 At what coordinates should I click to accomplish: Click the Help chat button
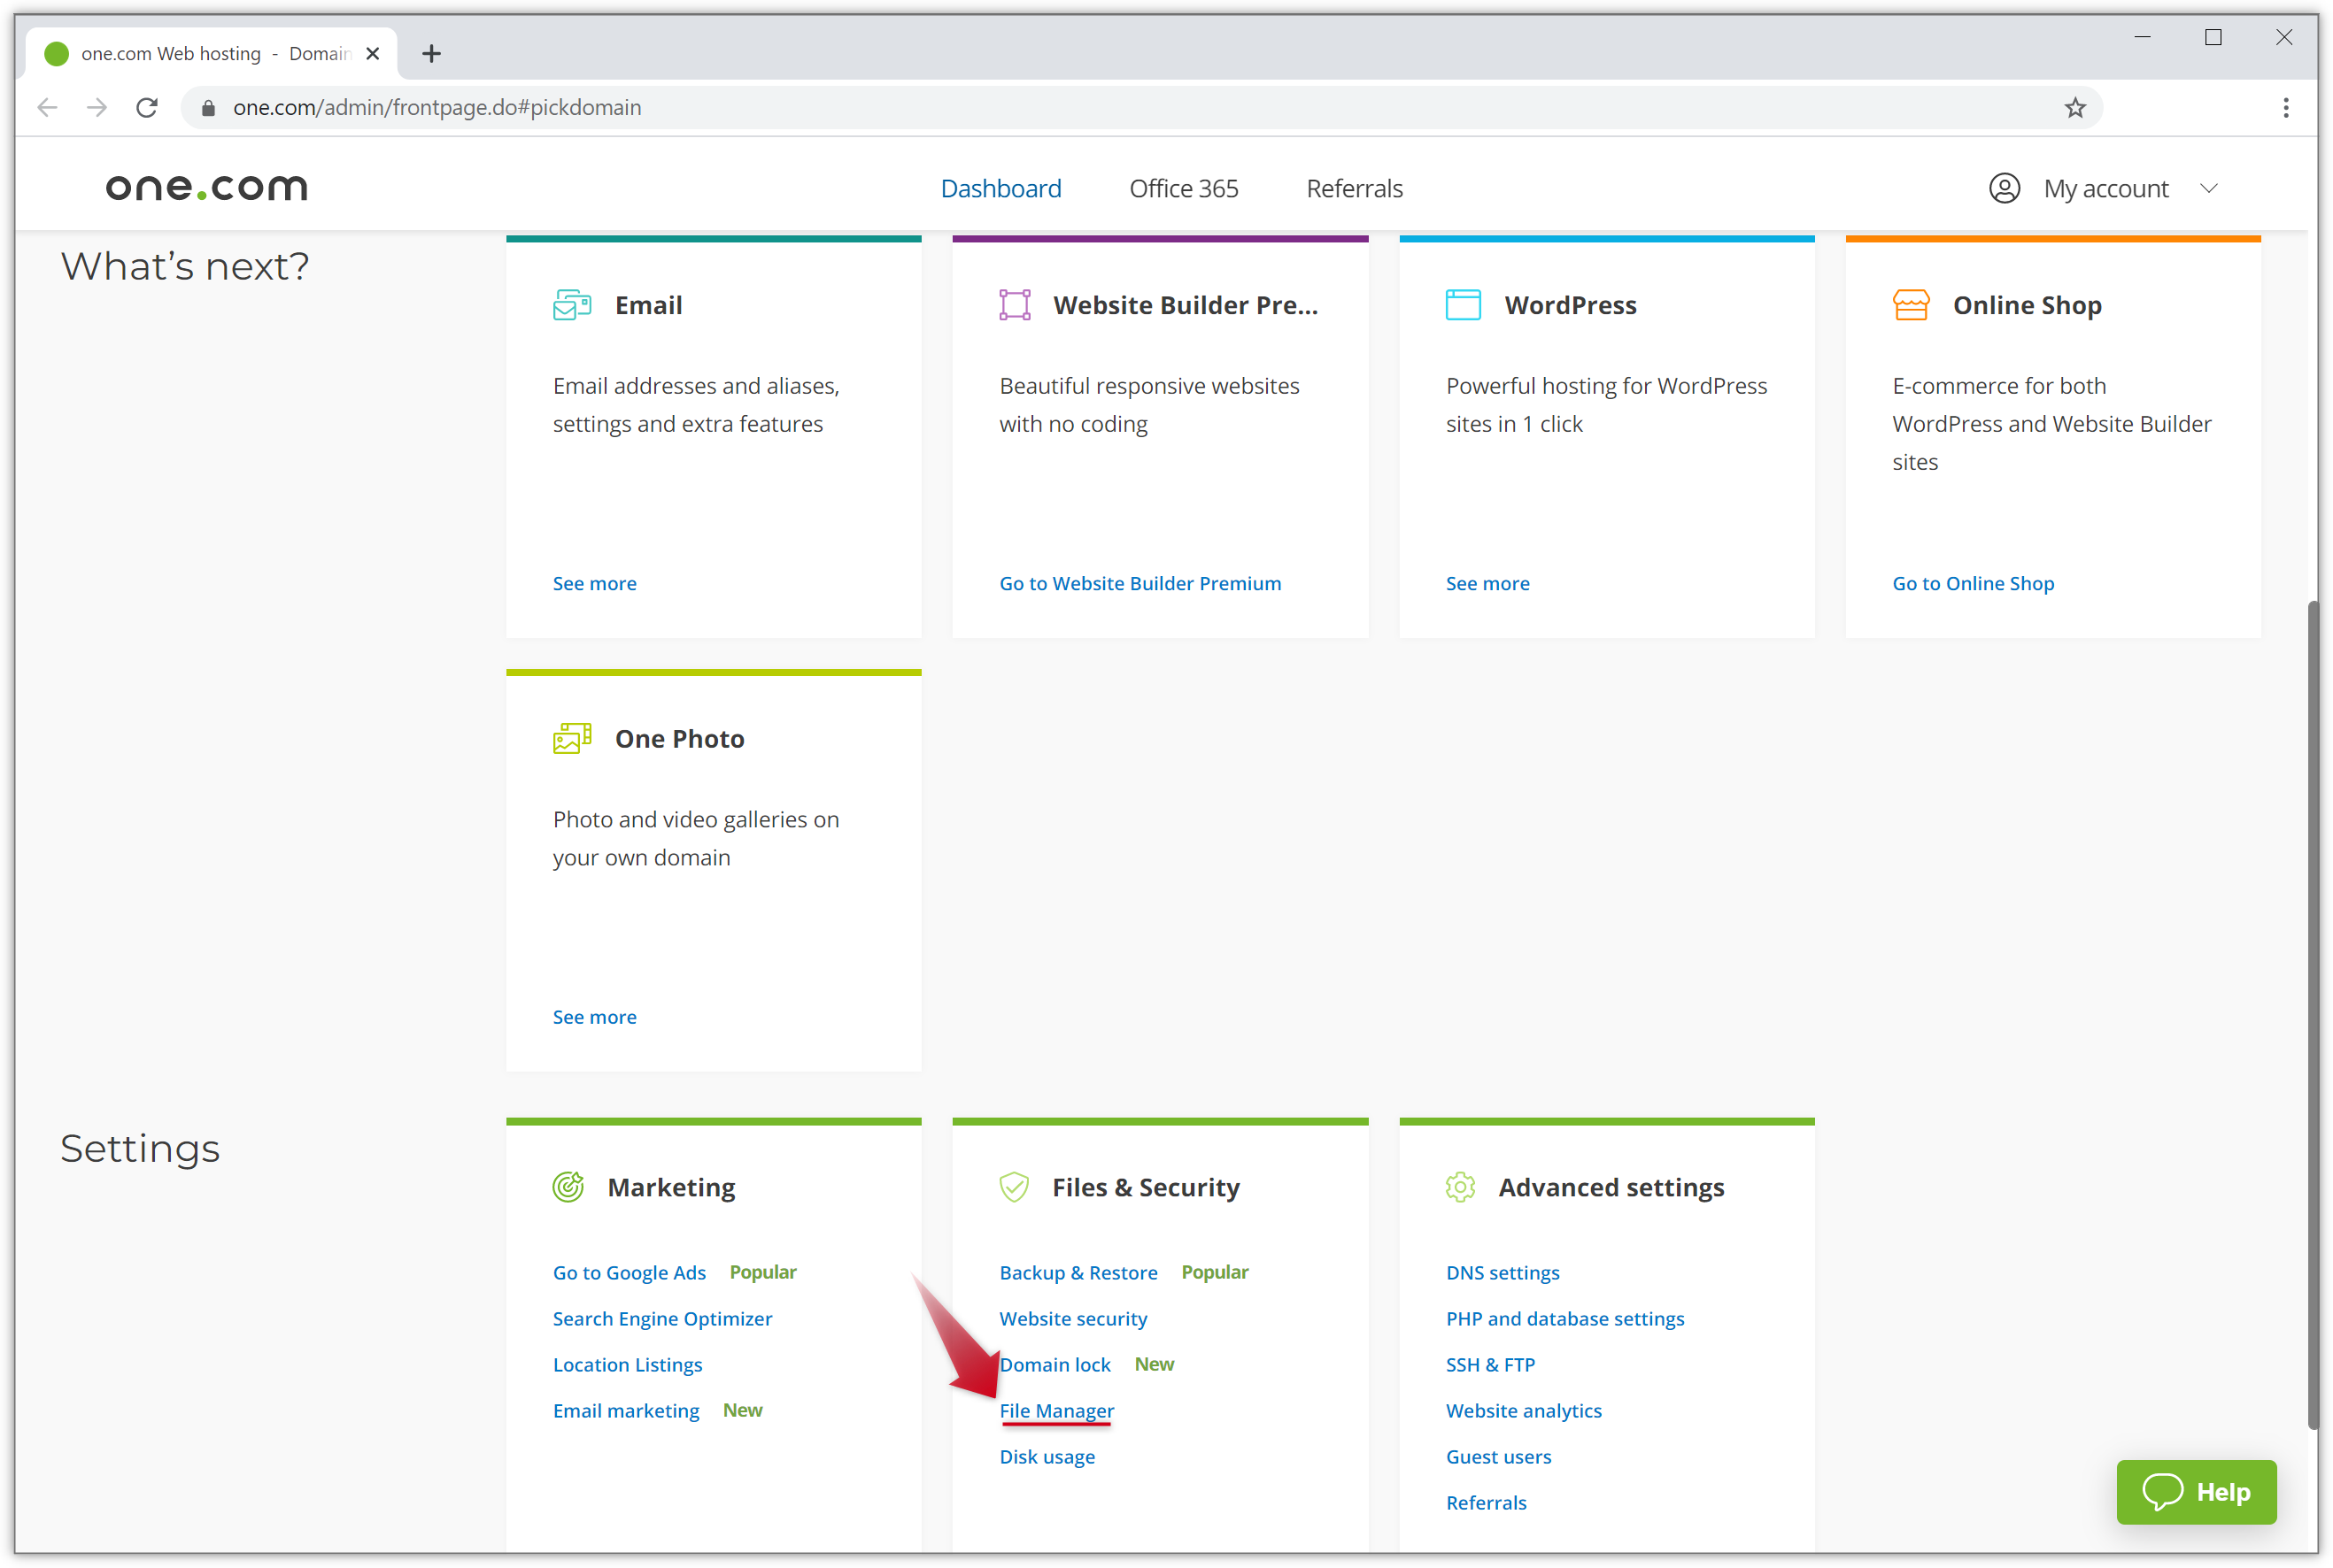pos(2197,1493)
